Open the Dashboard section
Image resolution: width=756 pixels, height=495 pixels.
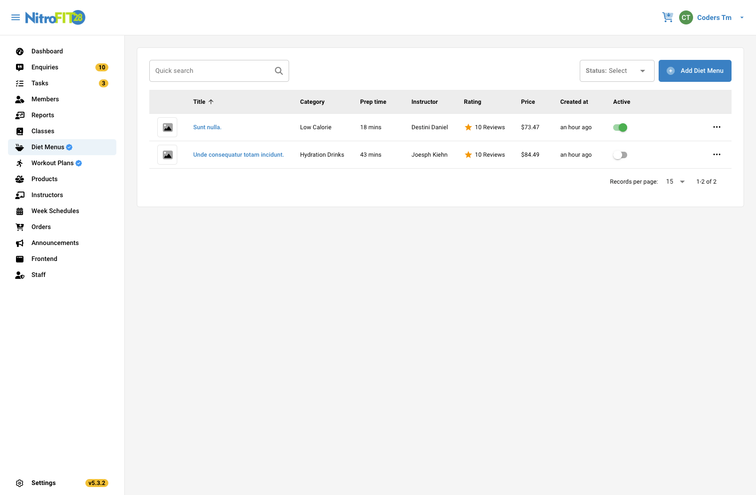click(x=47, y=51)
